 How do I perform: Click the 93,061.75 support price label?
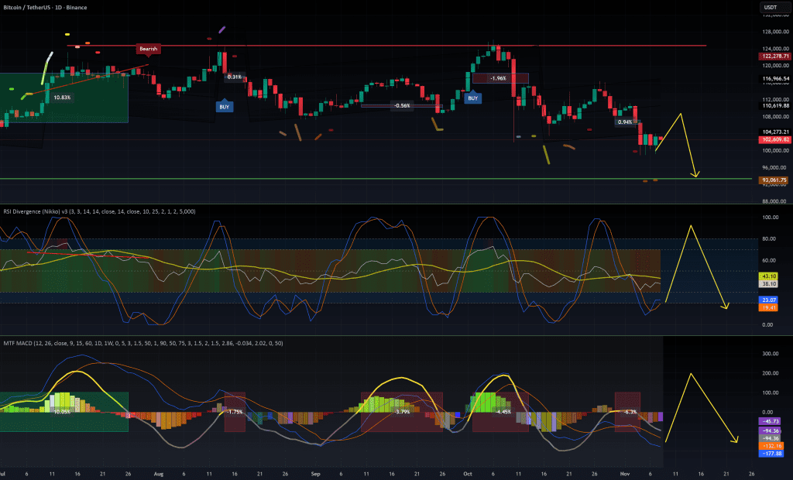pyautogui.click(x=772, y=180)
